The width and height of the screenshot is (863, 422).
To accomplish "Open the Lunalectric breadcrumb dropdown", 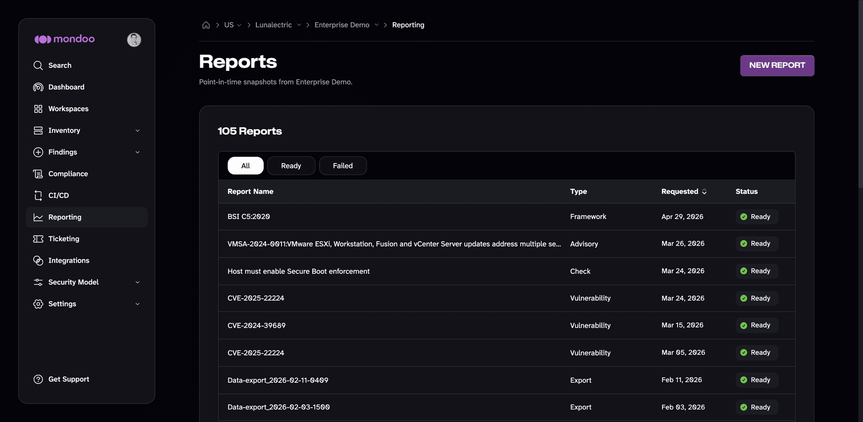I will tap(299, 25).
